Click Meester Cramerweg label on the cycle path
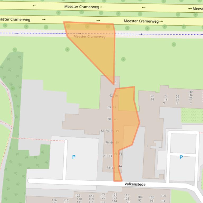This screenshot has height=203, width=203. click(89, 37)
